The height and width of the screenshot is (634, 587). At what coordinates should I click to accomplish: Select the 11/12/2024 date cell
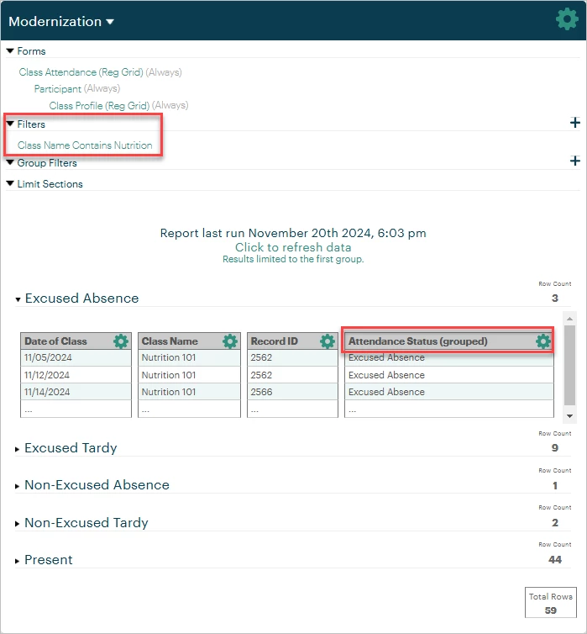tap(76, 375)
